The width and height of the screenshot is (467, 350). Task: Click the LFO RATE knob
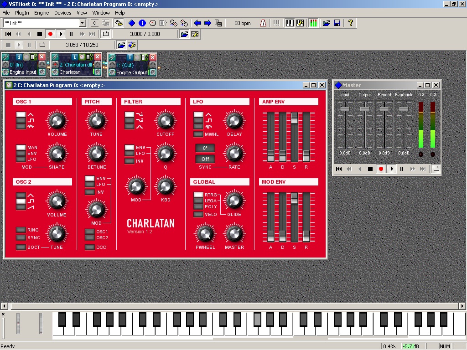click(x=234, y=154)
